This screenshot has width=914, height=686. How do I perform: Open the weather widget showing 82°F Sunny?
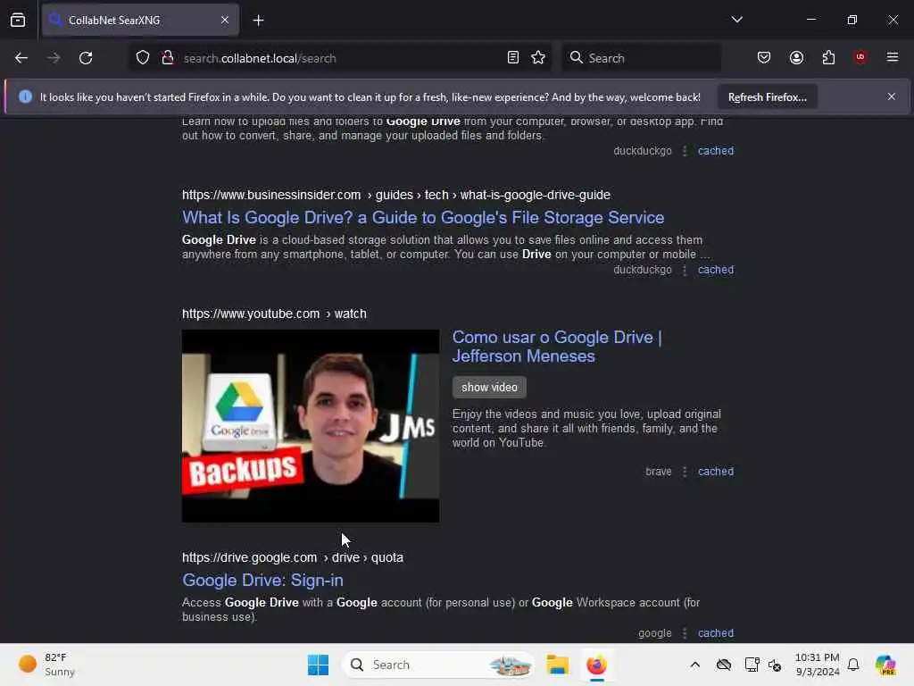click(x=46, y=665)
